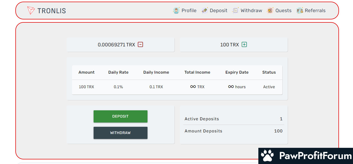Click the Withdraw receipt icon in navbar
The height and width of the screenshot is (164, 353).
[235, 11]
